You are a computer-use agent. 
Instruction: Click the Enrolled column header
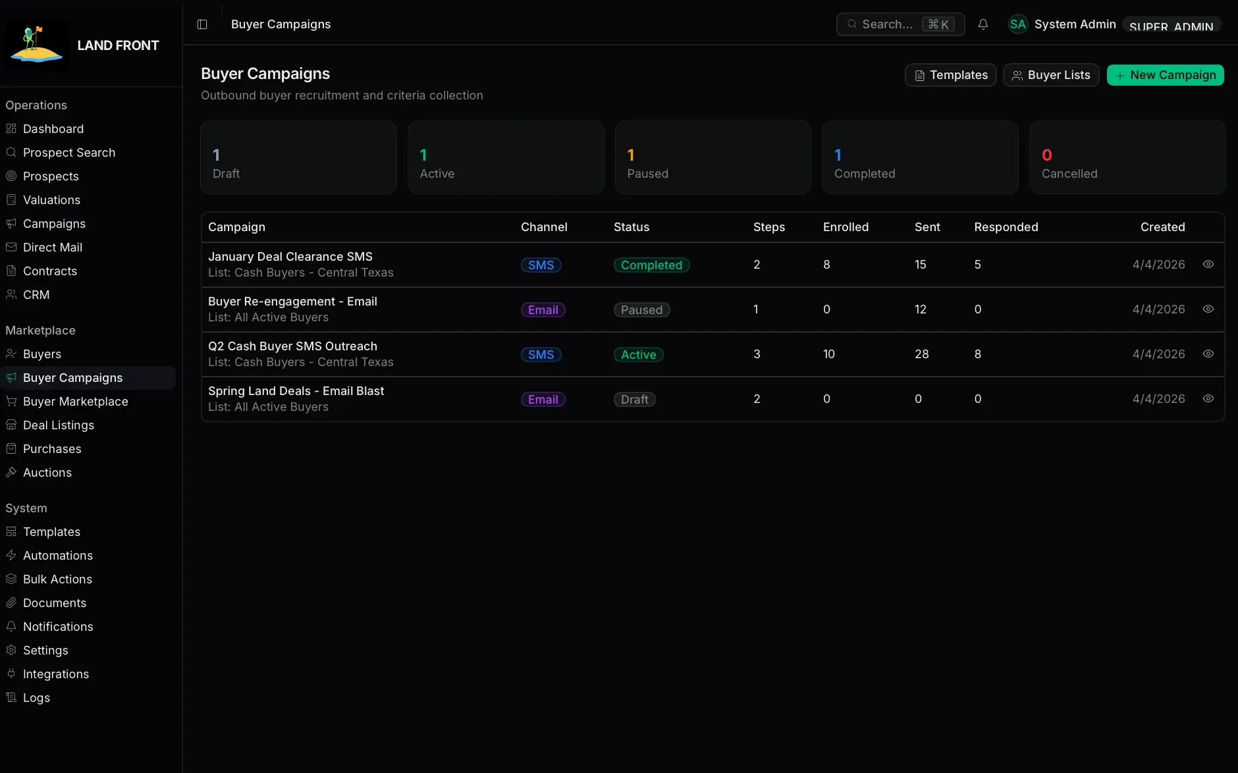(x=846, y=227)
